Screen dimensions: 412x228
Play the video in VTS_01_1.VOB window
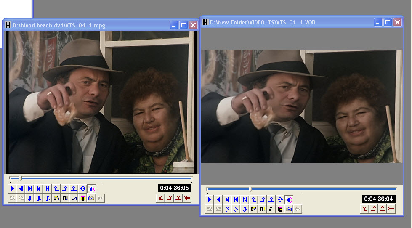click(x=210, y=200)
